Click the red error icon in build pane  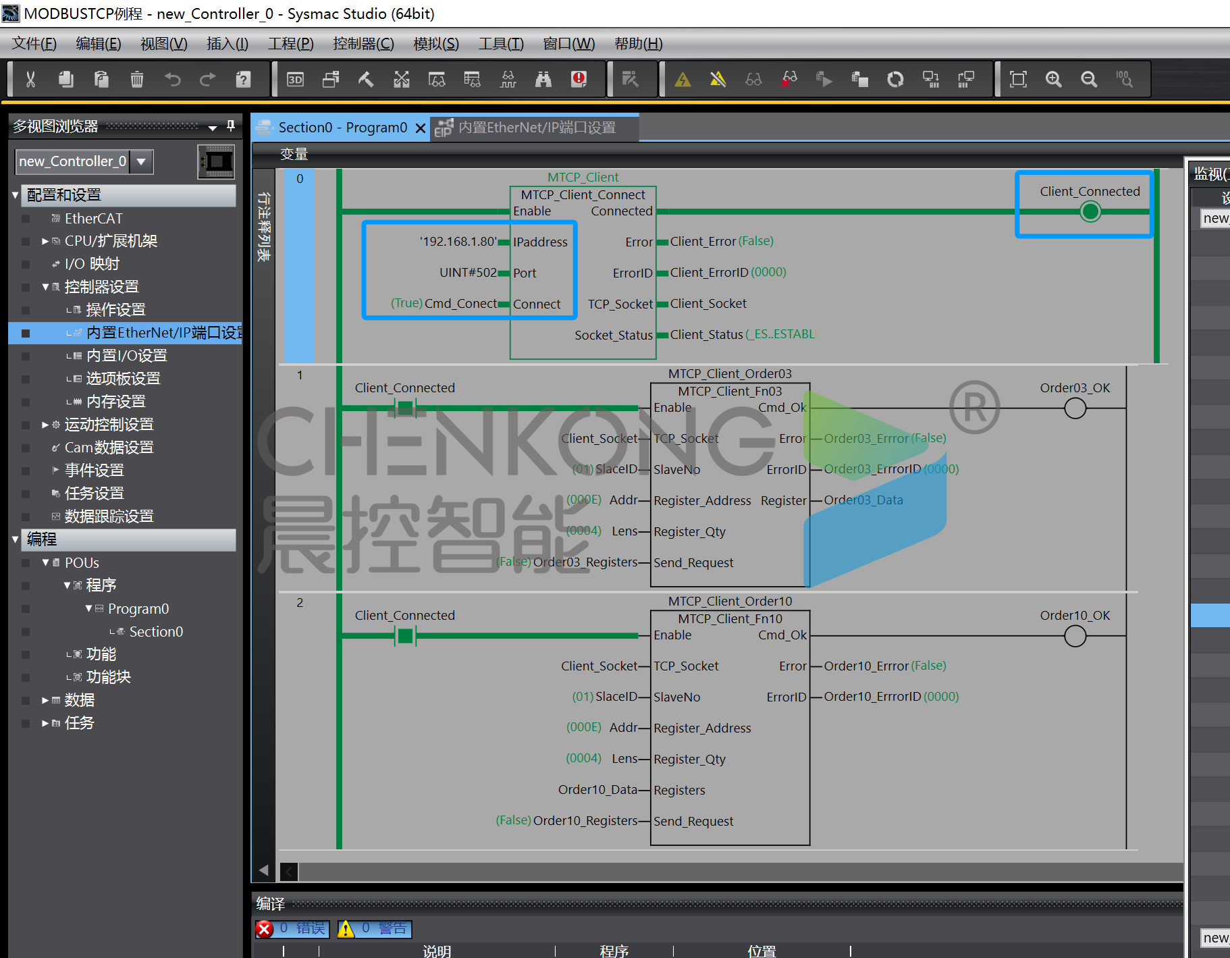coord(265,930)
